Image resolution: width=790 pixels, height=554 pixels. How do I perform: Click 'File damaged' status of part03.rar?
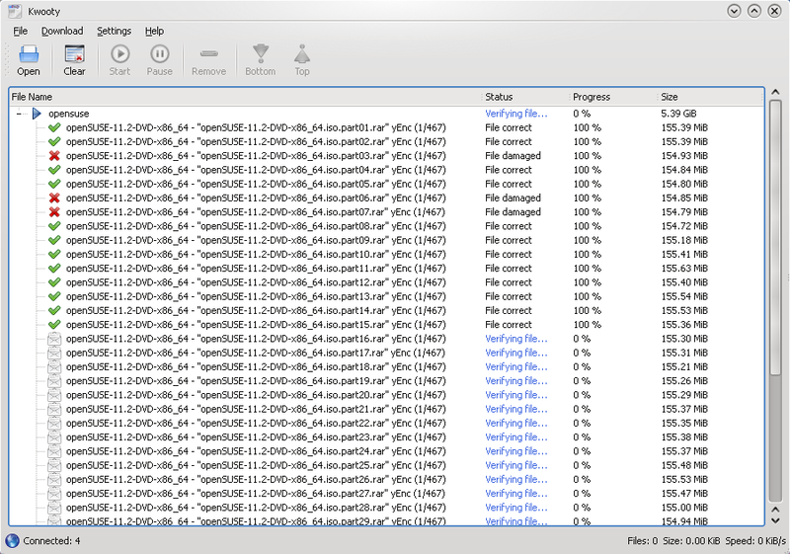pos(513,156)
